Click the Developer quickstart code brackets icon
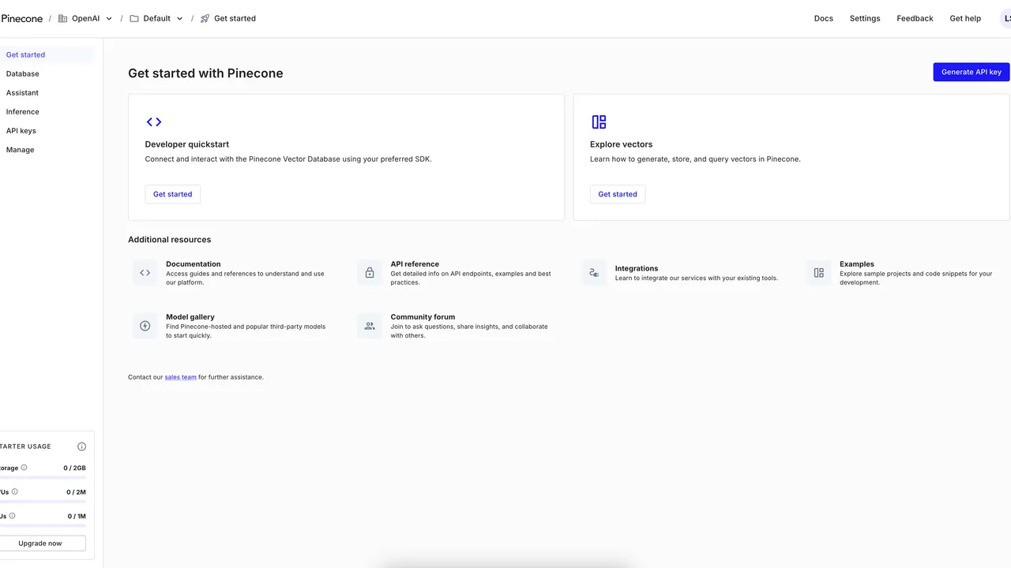Viewport: 1011px width, 568px height. [154, 121]
